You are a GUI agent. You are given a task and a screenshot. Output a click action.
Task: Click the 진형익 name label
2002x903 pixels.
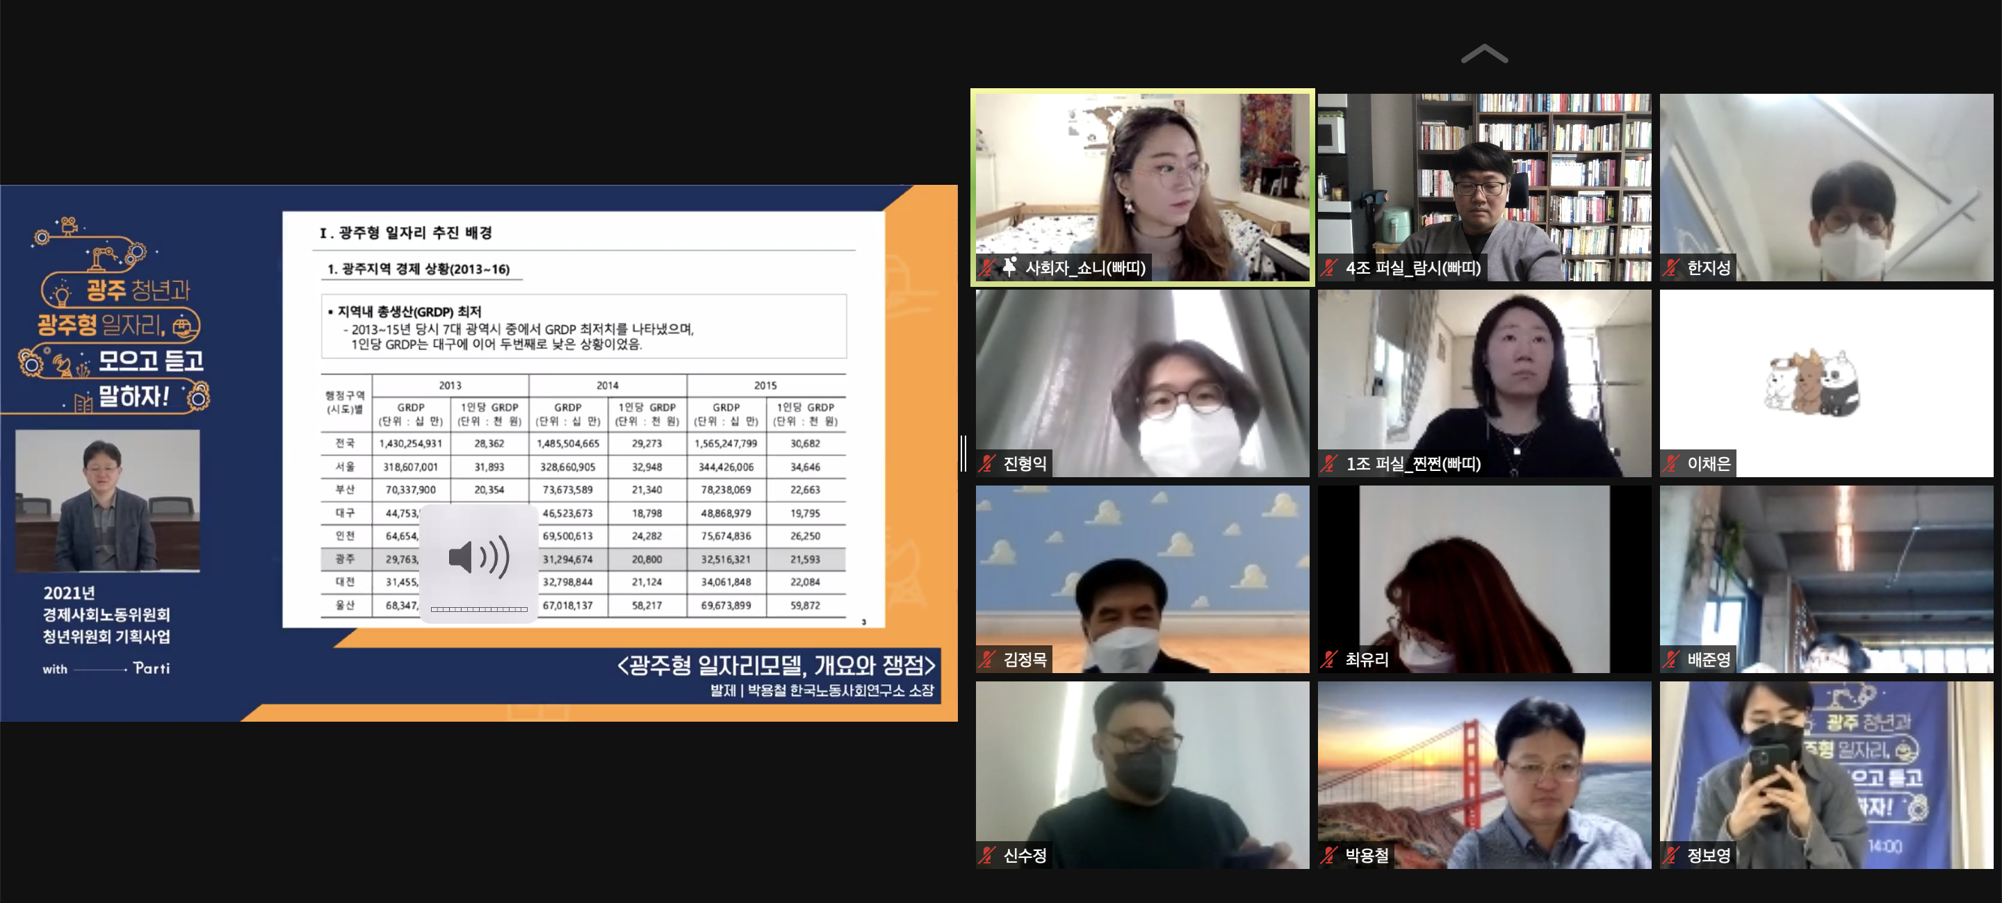pos(1025,463)
